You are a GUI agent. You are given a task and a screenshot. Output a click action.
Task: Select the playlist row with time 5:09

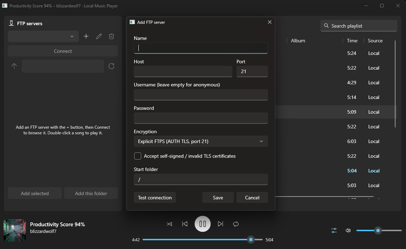(335, 112)
